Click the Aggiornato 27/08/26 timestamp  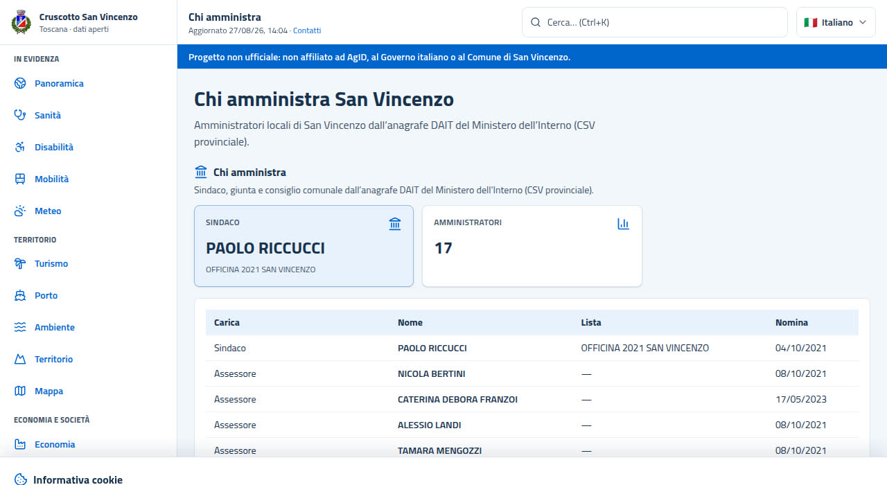[x=238, y=30]
